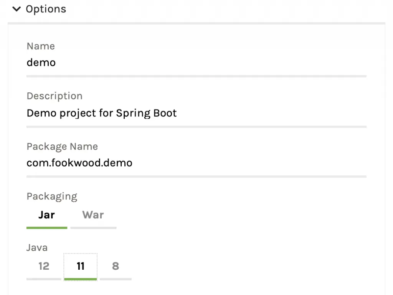The height and width of the screenshot is (295, 393).
Task: Click the gray underline beneath Java 8
Action: (x=116, y=279)
